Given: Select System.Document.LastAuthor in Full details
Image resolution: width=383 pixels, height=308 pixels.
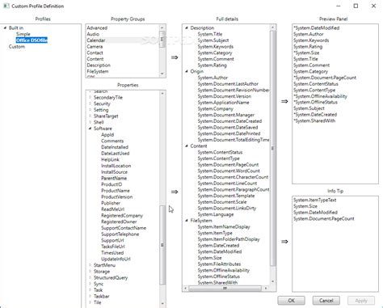Looking at the screenshot, I should 228,84.
